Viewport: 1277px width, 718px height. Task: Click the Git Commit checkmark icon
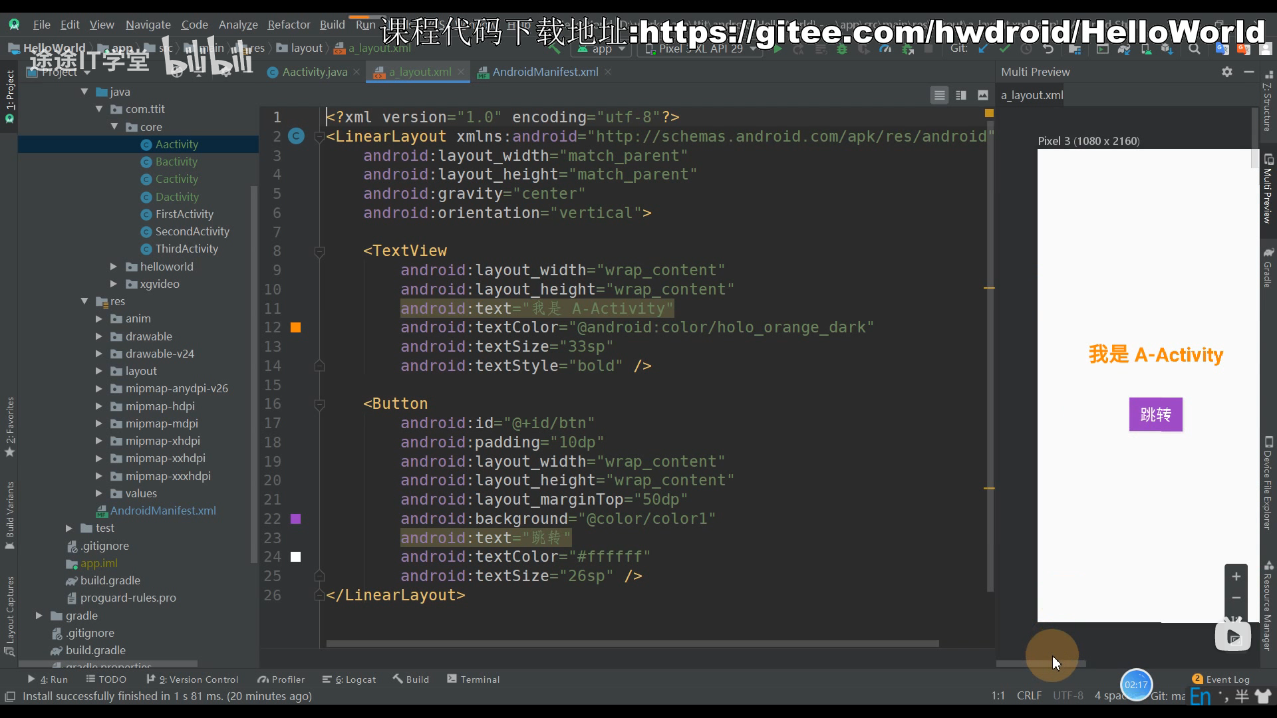pos(1004,49)
